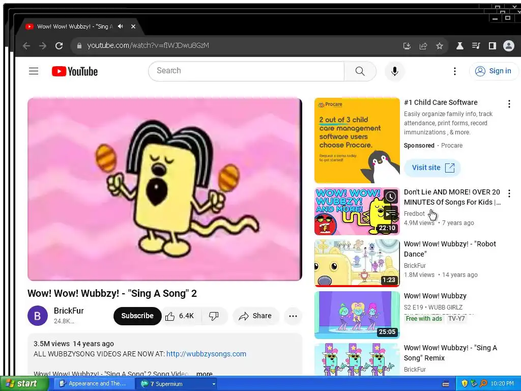Viewport: 521px width, 391px height.
Task: Reload the YouTube page
Action: pos(59,46)
